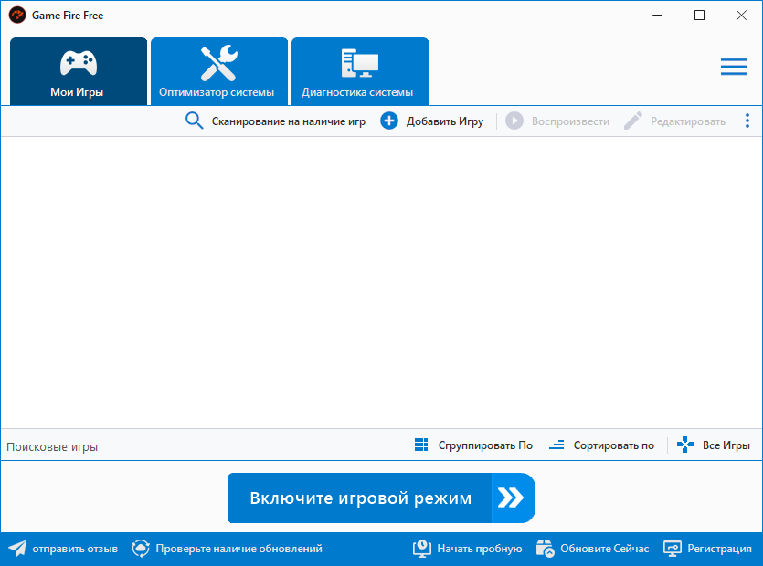
Task: Open Сортировать по dropdown
Action: 614,445
